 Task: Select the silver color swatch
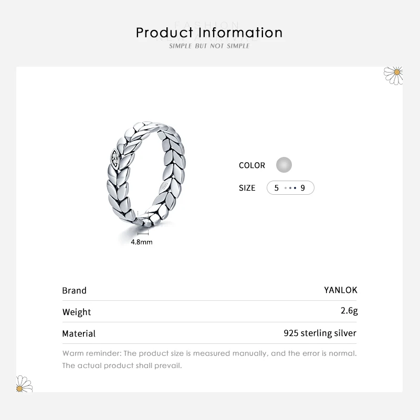click(x=283, y=165)
